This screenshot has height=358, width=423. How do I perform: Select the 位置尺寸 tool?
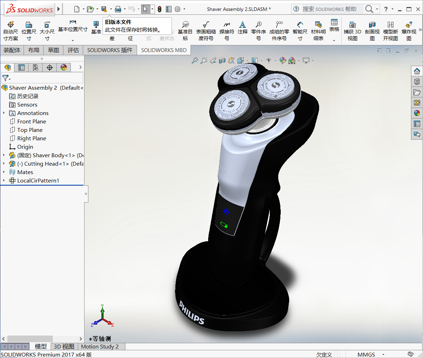29,31
